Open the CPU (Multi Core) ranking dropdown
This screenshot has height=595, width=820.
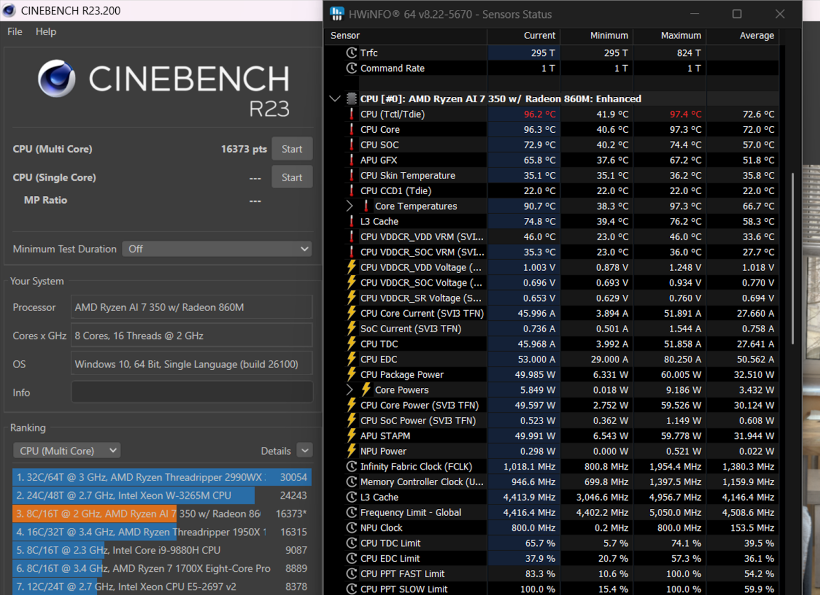point(67,451)
